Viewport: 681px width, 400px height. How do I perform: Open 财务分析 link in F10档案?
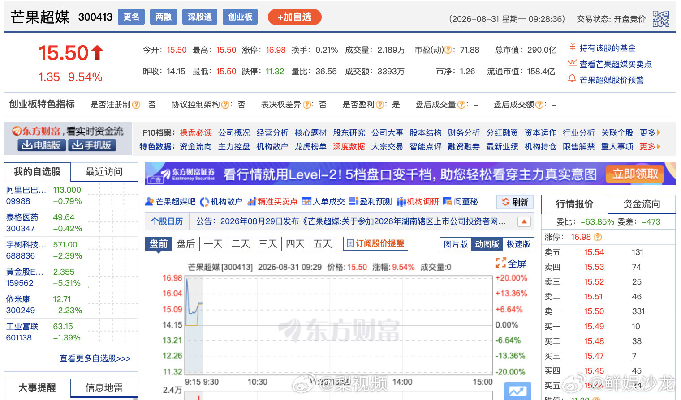[464, 133]
